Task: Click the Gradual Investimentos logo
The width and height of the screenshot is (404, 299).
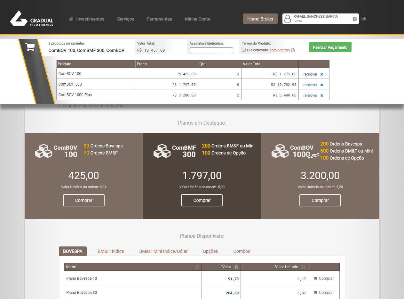Action: pyautogui.click(x=32, y=18)
